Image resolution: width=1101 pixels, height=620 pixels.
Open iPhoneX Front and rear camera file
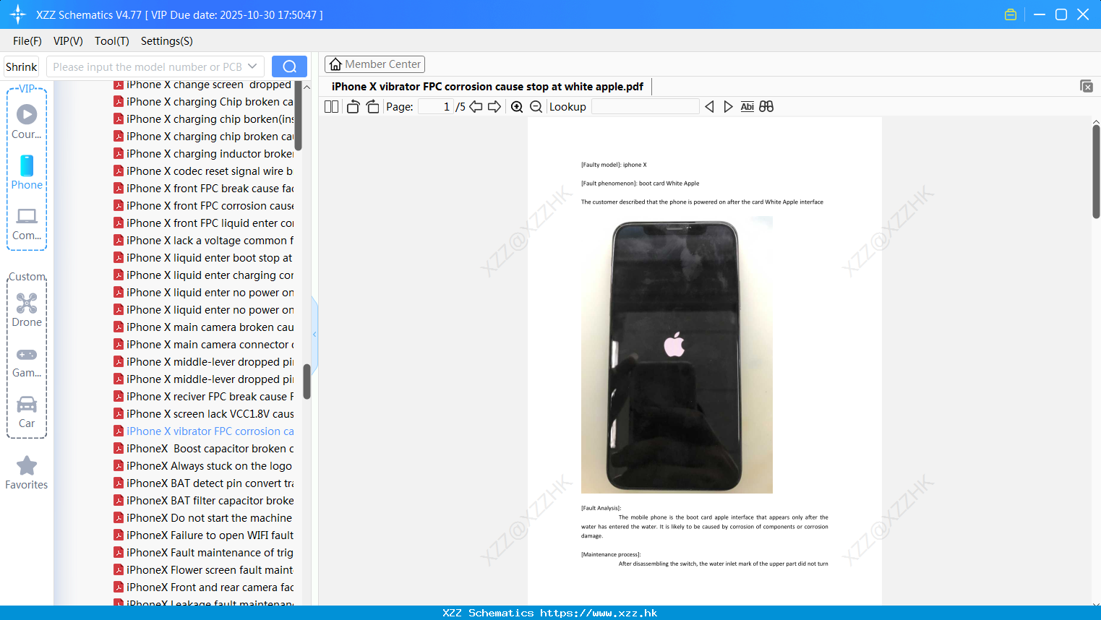pos(204,587)
